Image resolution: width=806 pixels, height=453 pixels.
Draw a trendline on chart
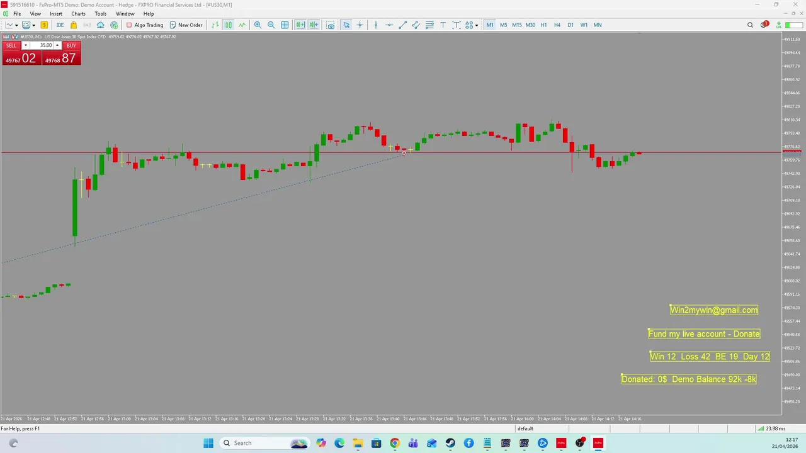tap(403, 25)
